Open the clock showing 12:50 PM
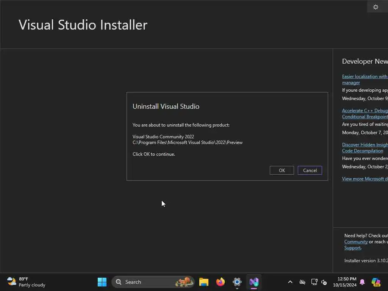The width and height of the screenshot is (388, 291). point(345,282)
